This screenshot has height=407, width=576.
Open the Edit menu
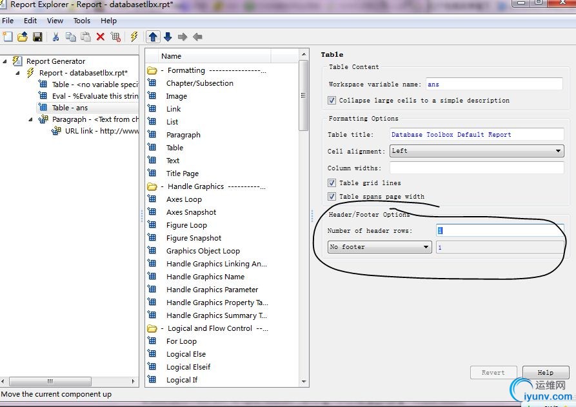click(30, 21)
